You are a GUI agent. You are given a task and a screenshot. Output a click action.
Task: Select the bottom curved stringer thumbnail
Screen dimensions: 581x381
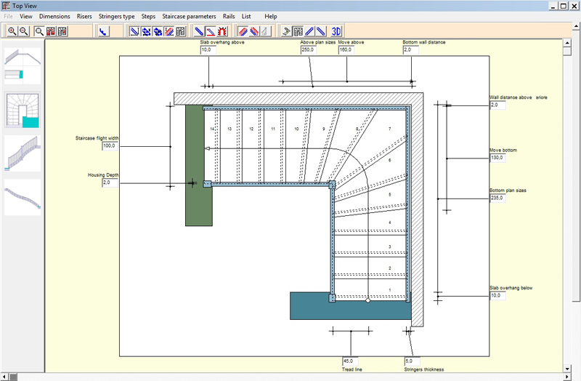pyautogui.click(x=22, y=196)
